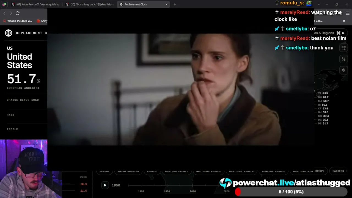This screenshot has height=198, width=352.
Task: Click the 'Change since 1950' label
Action: pyautogui.click(x=23, y=100)
